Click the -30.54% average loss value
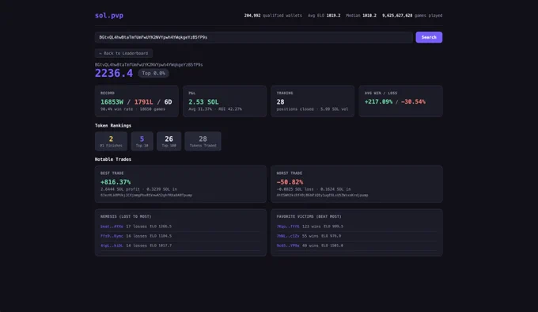The height and width of the screenshot is (312, 538). click(x=413, y=102)
